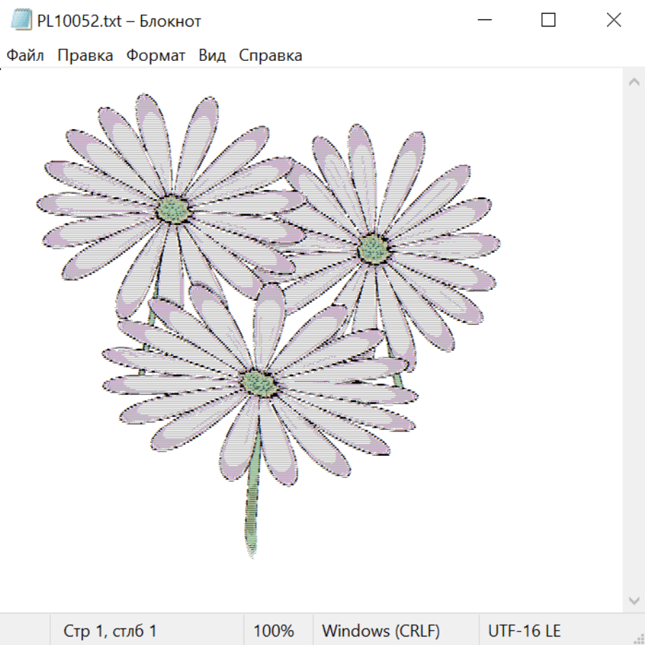Click the scrollbar up arrow
This screenshot has height=645, width=645.
pos(634,82)
